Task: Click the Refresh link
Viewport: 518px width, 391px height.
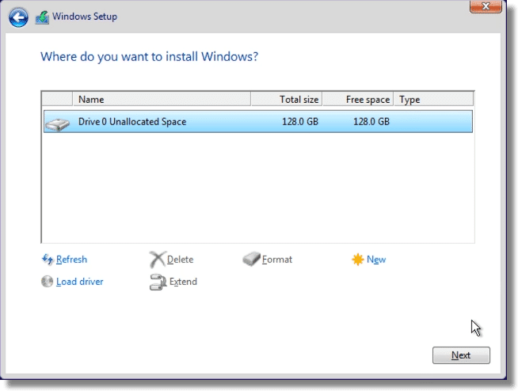Action: tap(71, 260)
